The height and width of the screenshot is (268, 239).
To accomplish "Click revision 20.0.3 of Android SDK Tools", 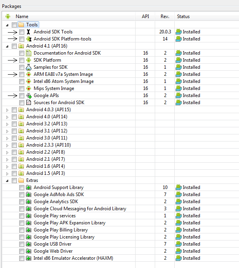I will (x=165, y=32).
